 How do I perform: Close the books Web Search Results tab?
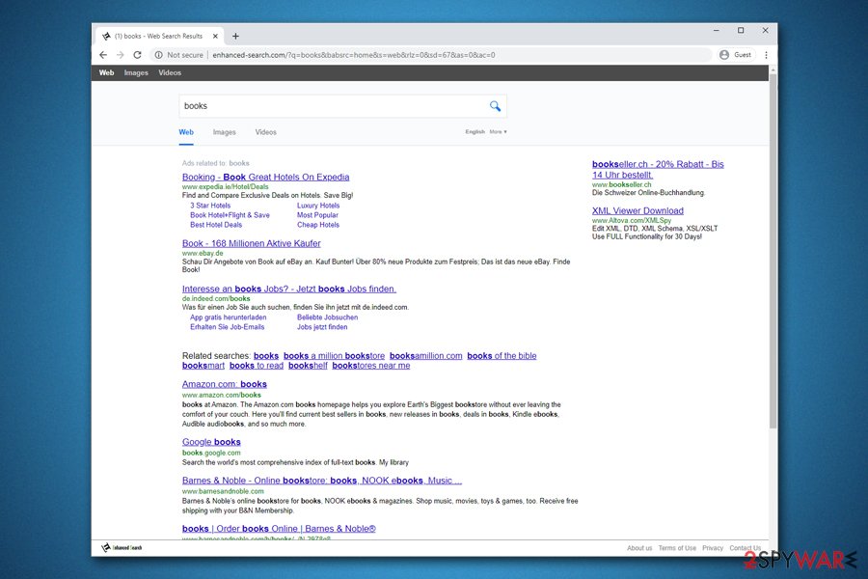click(x=215, y=36)
